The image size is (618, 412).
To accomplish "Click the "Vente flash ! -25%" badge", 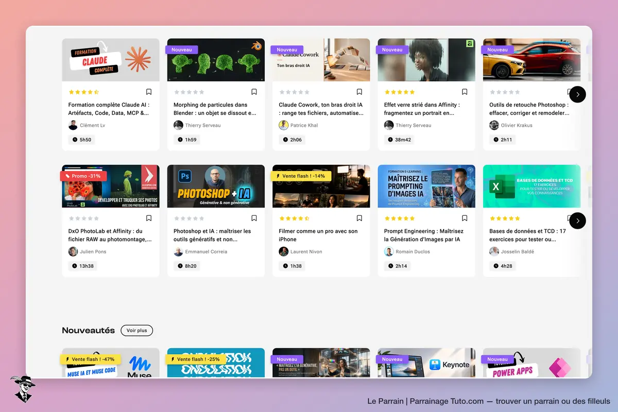I will pos(196,359).
